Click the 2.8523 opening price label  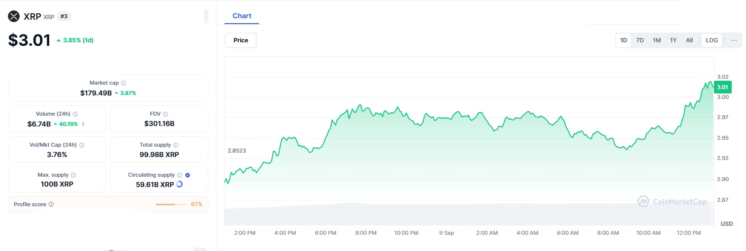(x=237, y=151)
